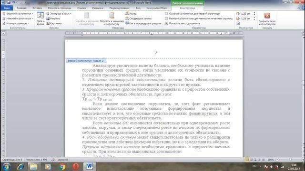This screenshot has height=171, width=305.
Task: Open media player from taskbar
Action: [x=48, y=167]
